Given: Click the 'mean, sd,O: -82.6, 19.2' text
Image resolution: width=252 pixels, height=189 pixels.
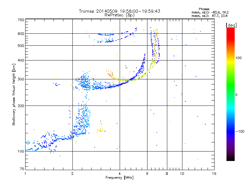Looking at the screenshot, I should click(210, 12).
